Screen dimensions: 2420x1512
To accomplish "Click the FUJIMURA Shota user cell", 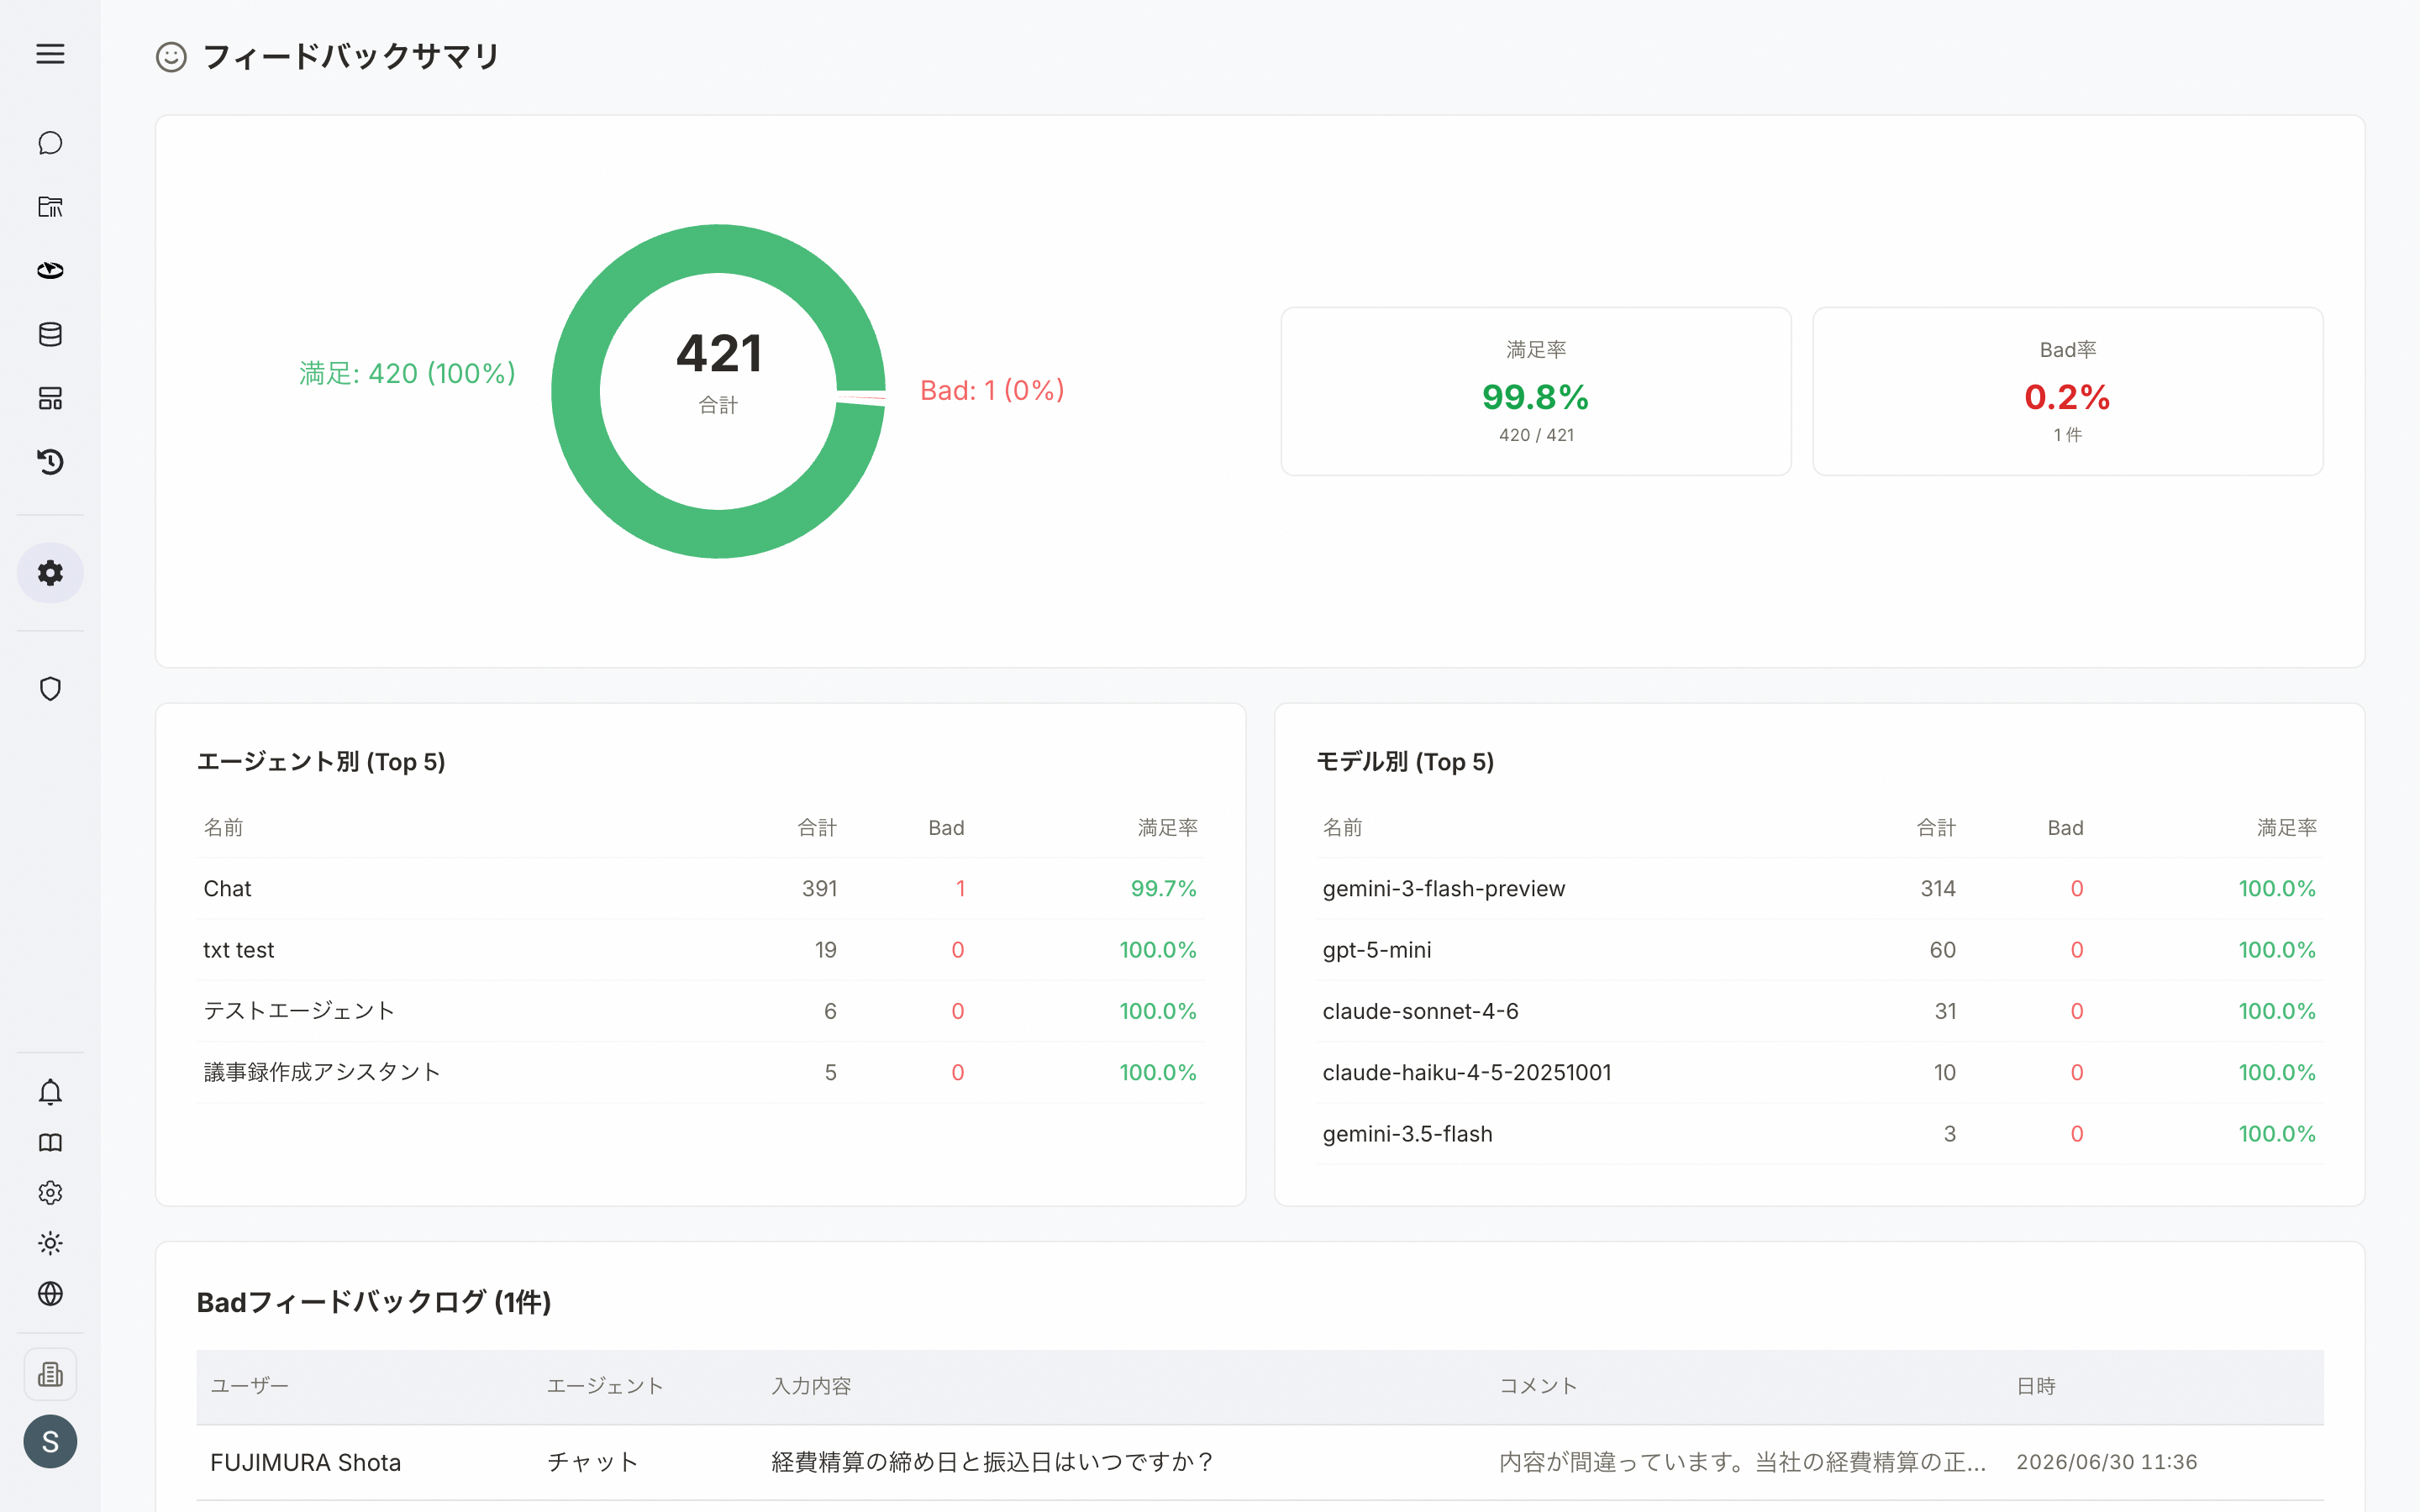I will click(x=305, y=1462).
